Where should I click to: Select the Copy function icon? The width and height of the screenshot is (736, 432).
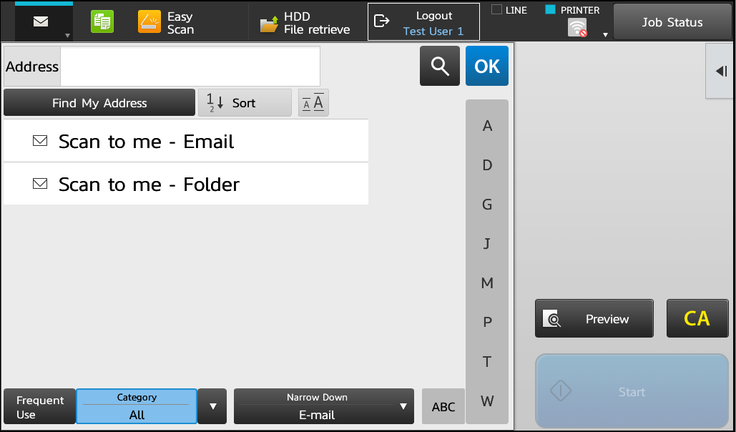(x=102, y=21)
